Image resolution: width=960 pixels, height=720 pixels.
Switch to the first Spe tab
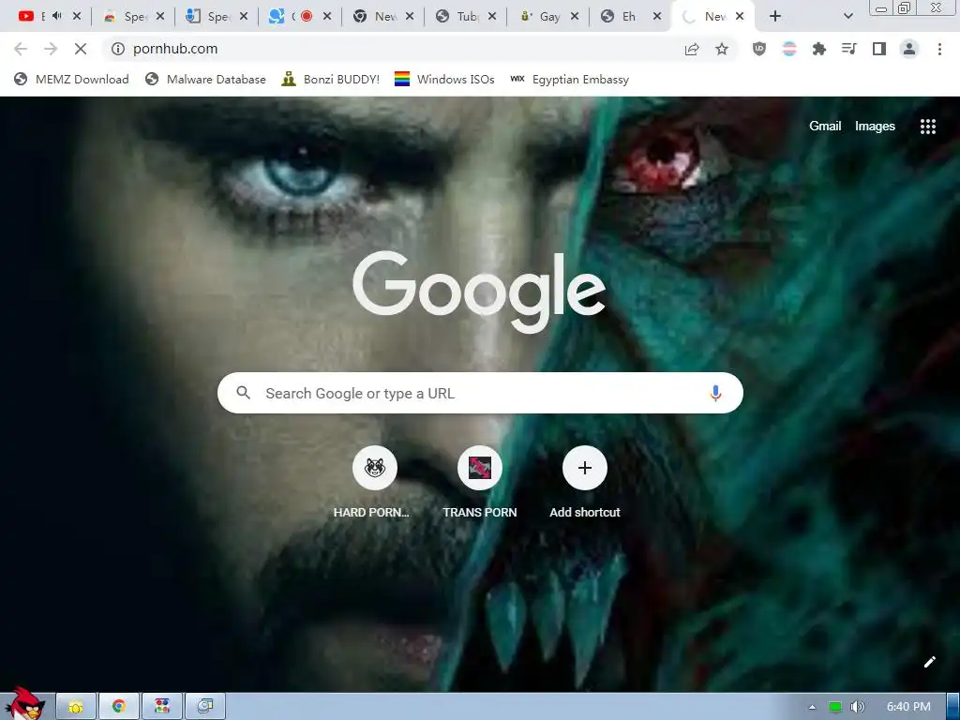point(127,17)
